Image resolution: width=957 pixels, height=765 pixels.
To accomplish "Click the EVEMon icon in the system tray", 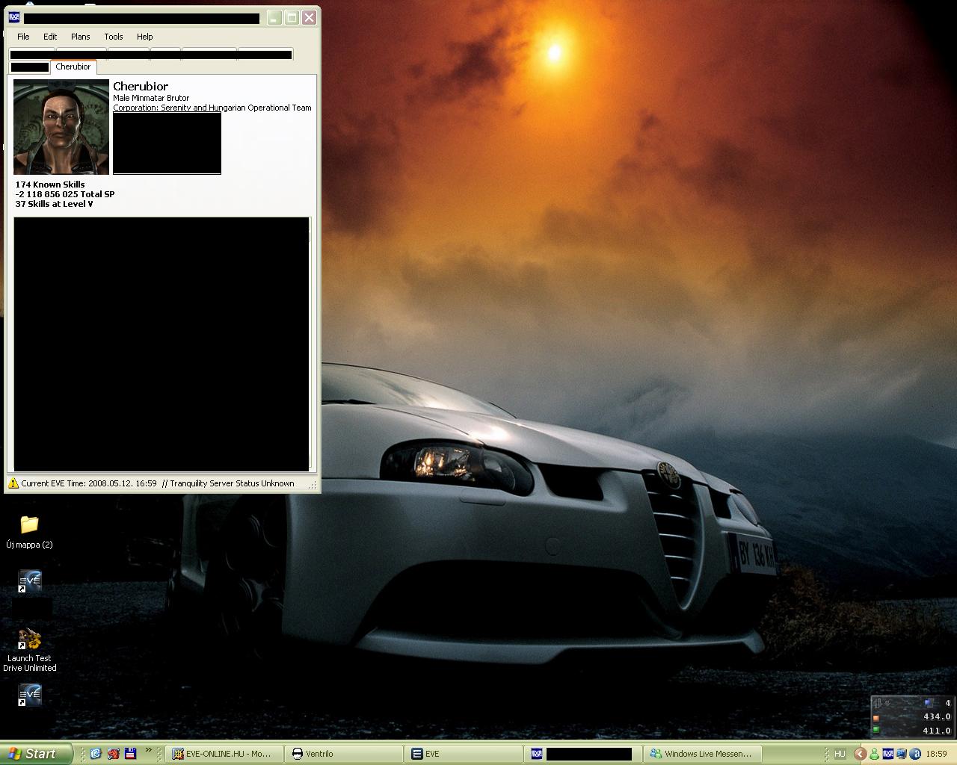I will click(x=888, y=754).
